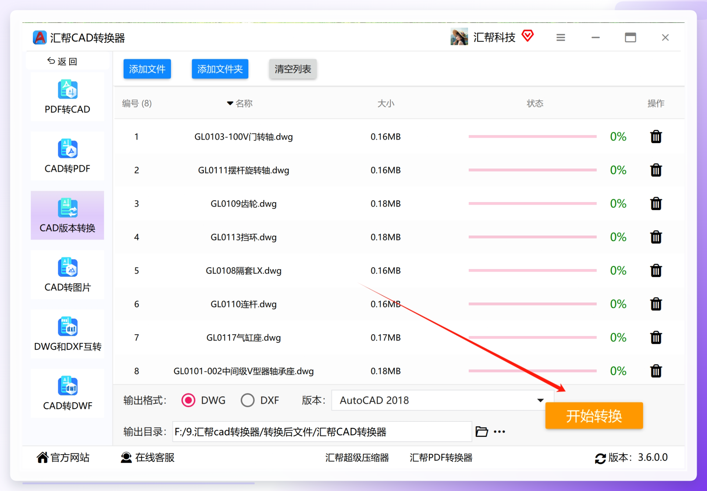Delete GL0113挡环.dwg from the list
The width and height of the screenshot is (707, 491).
[656, 237]
